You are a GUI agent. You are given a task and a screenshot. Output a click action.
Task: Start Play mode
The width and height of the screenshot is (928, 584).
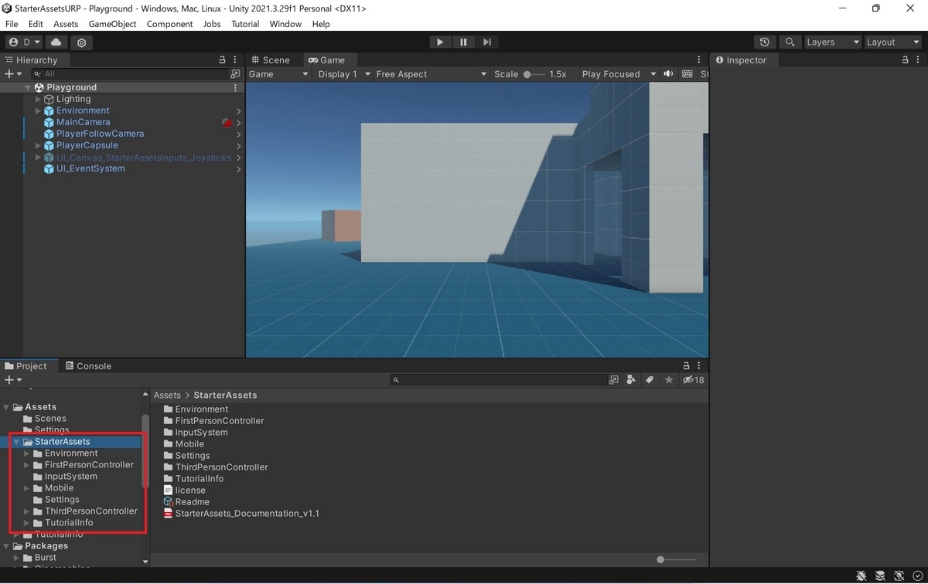coord(439,42)
